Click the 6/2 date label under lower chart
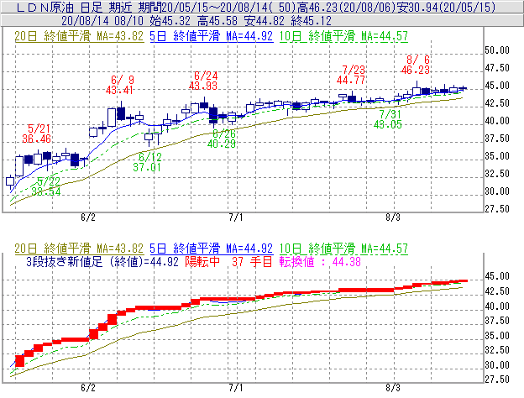This screenshot has height=398, width=524. [x=88, y=388]
